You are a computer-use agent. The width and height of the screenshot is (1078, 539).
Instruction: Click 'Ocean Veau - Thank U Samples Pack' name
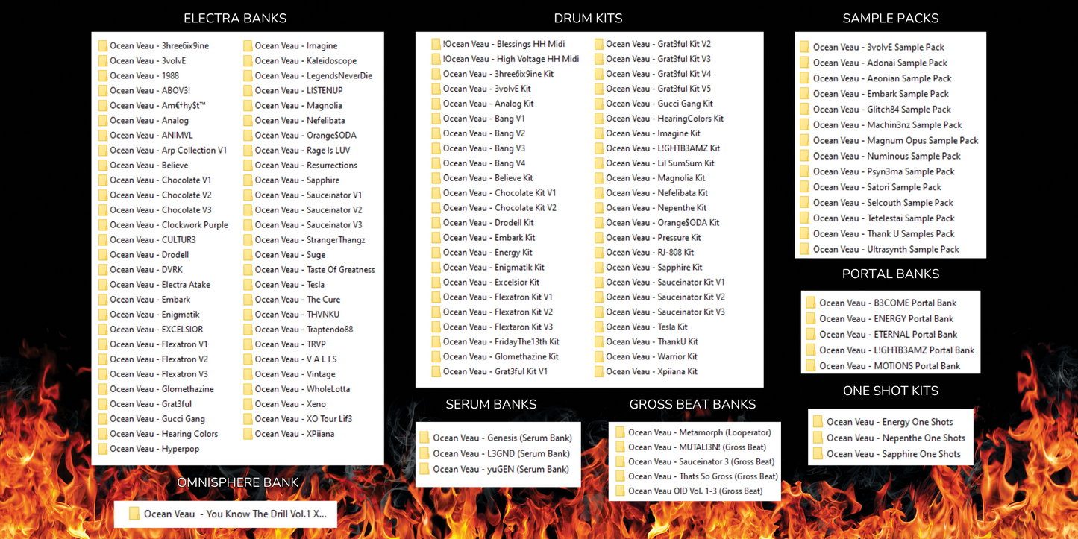click(884, 233)
